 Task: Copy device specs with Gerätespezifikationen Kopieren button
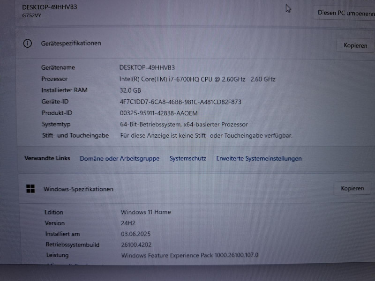(x=355, y=45)
